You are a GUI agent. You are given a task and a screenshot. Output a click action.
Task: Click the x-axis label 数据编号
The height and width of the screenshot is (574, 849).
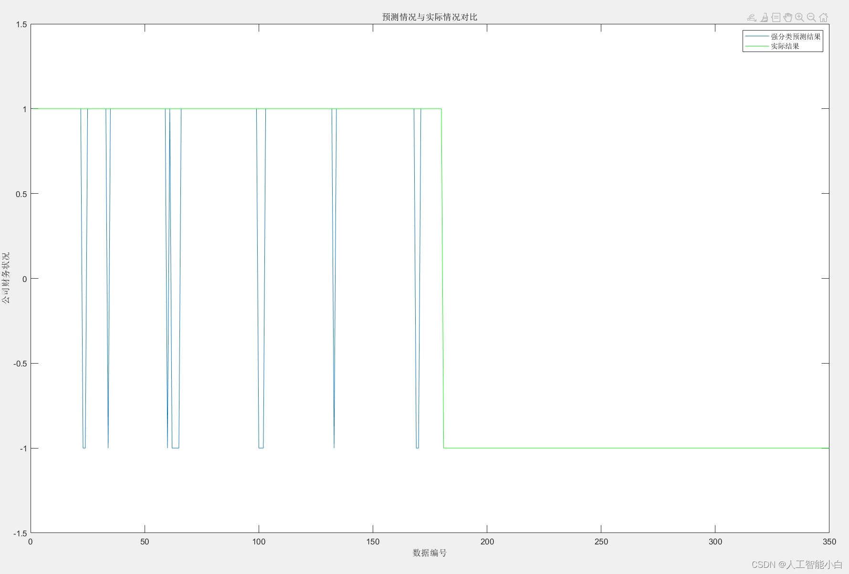click(430, 553)
